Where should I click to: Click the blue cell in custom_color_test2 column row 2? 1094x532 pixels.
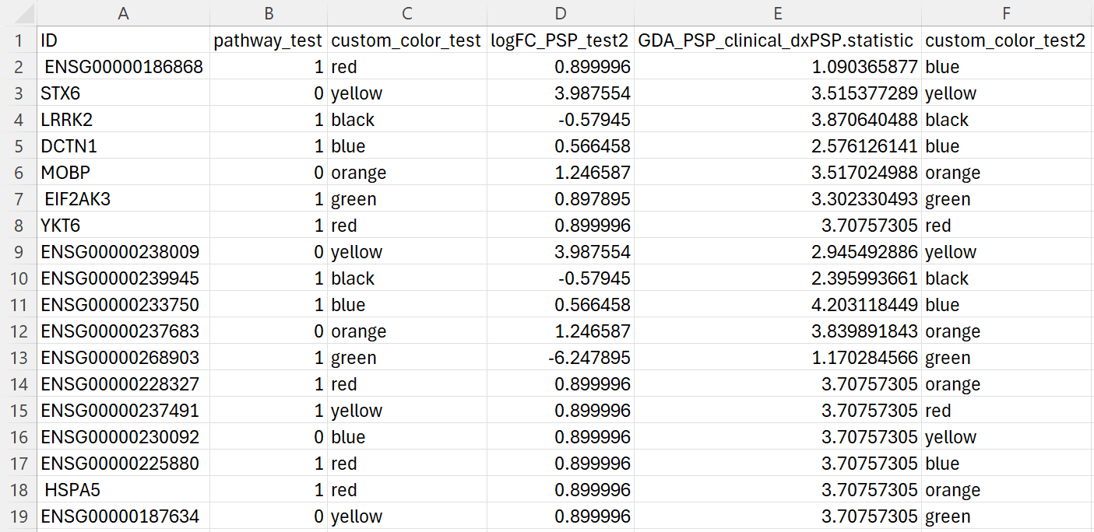pyautogui.click(x=1007, y=66)
